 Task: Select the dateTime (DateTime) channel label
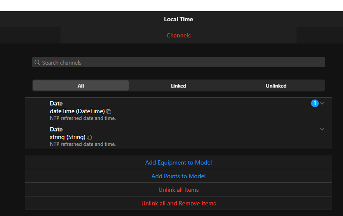77,111
